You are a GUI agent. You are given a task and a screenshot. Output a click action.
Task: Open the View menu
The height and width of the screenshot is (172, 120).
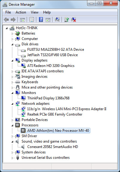(34, 12)
